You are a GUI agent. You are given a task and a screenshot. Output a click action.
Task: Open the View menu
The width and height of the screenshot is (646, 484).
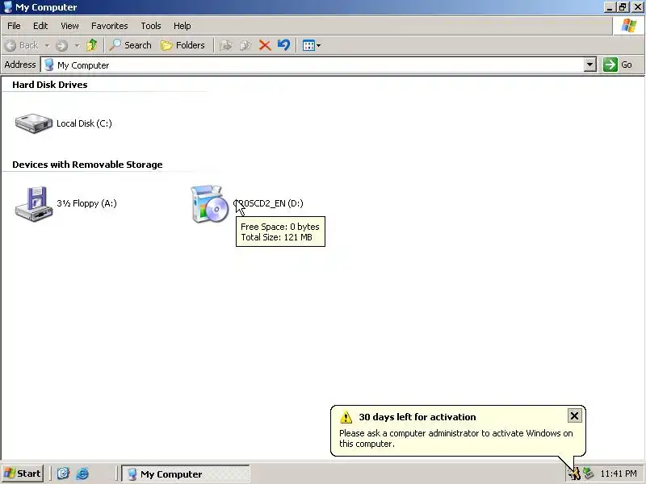pyautogui.click(x=69, y=26)
